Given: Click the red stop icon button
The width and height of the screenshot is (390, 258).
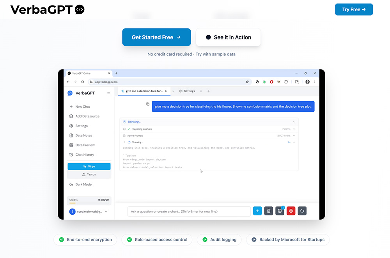Looking at the screenshot, I should coord(291,211).
